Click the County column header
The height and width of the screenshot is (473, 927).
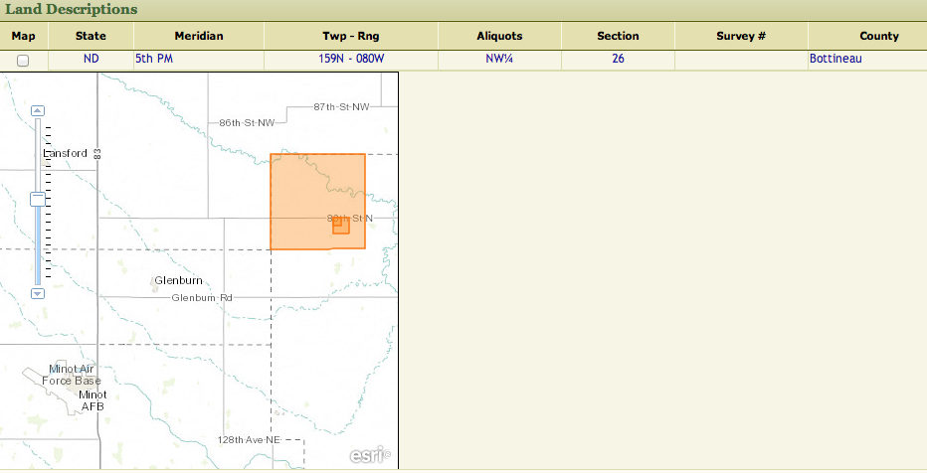coord(878,36)
